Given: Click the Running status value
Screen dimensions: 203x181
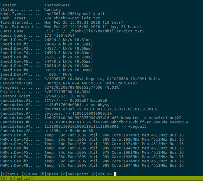Looking at the screenshot, I should pyautogui.click(x=52, y=9).
